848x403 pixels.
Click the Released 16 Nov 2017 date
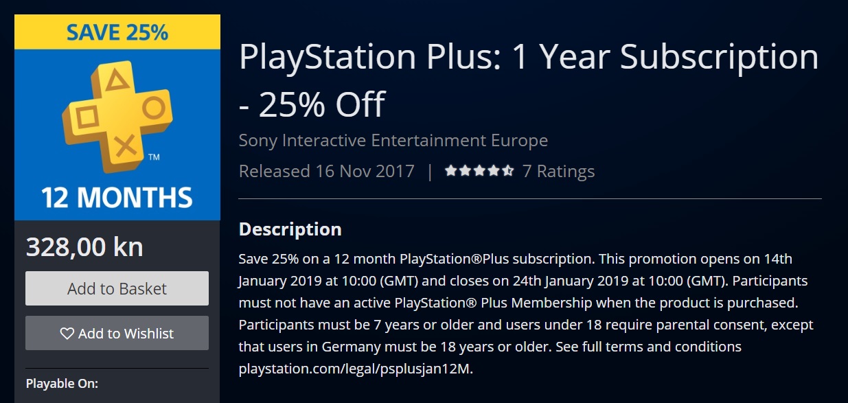pyautogui.click(x=326, y=171)
